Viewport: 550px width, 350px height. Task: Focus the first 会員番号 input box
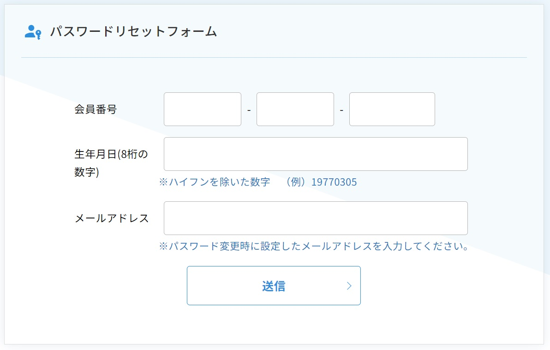(203, 109)
